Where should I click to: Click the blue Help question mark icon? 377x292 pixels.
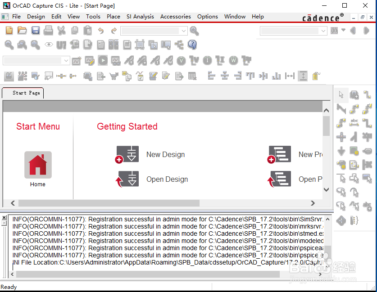click(x=192, y=45)
